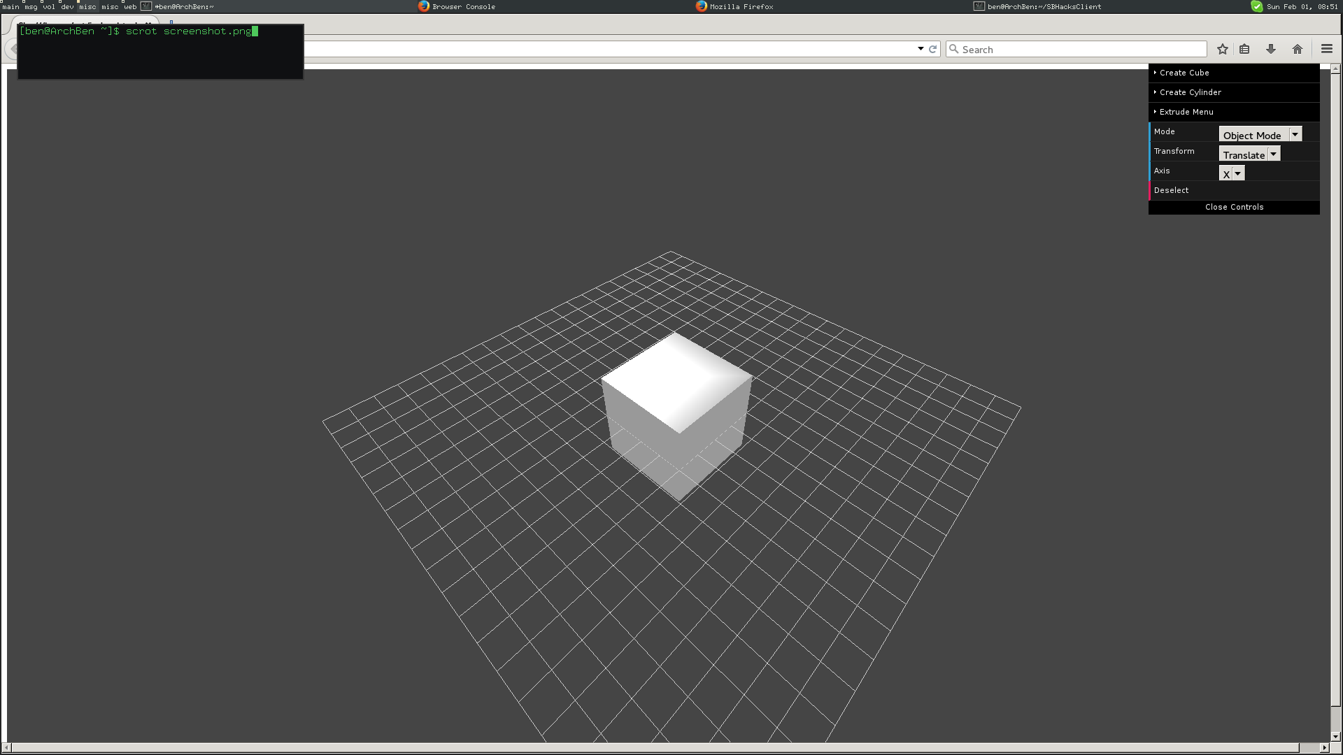The image size is (1343, 755).
Task: Open the bookmarks list icon
Action: tap(1244, 49)
